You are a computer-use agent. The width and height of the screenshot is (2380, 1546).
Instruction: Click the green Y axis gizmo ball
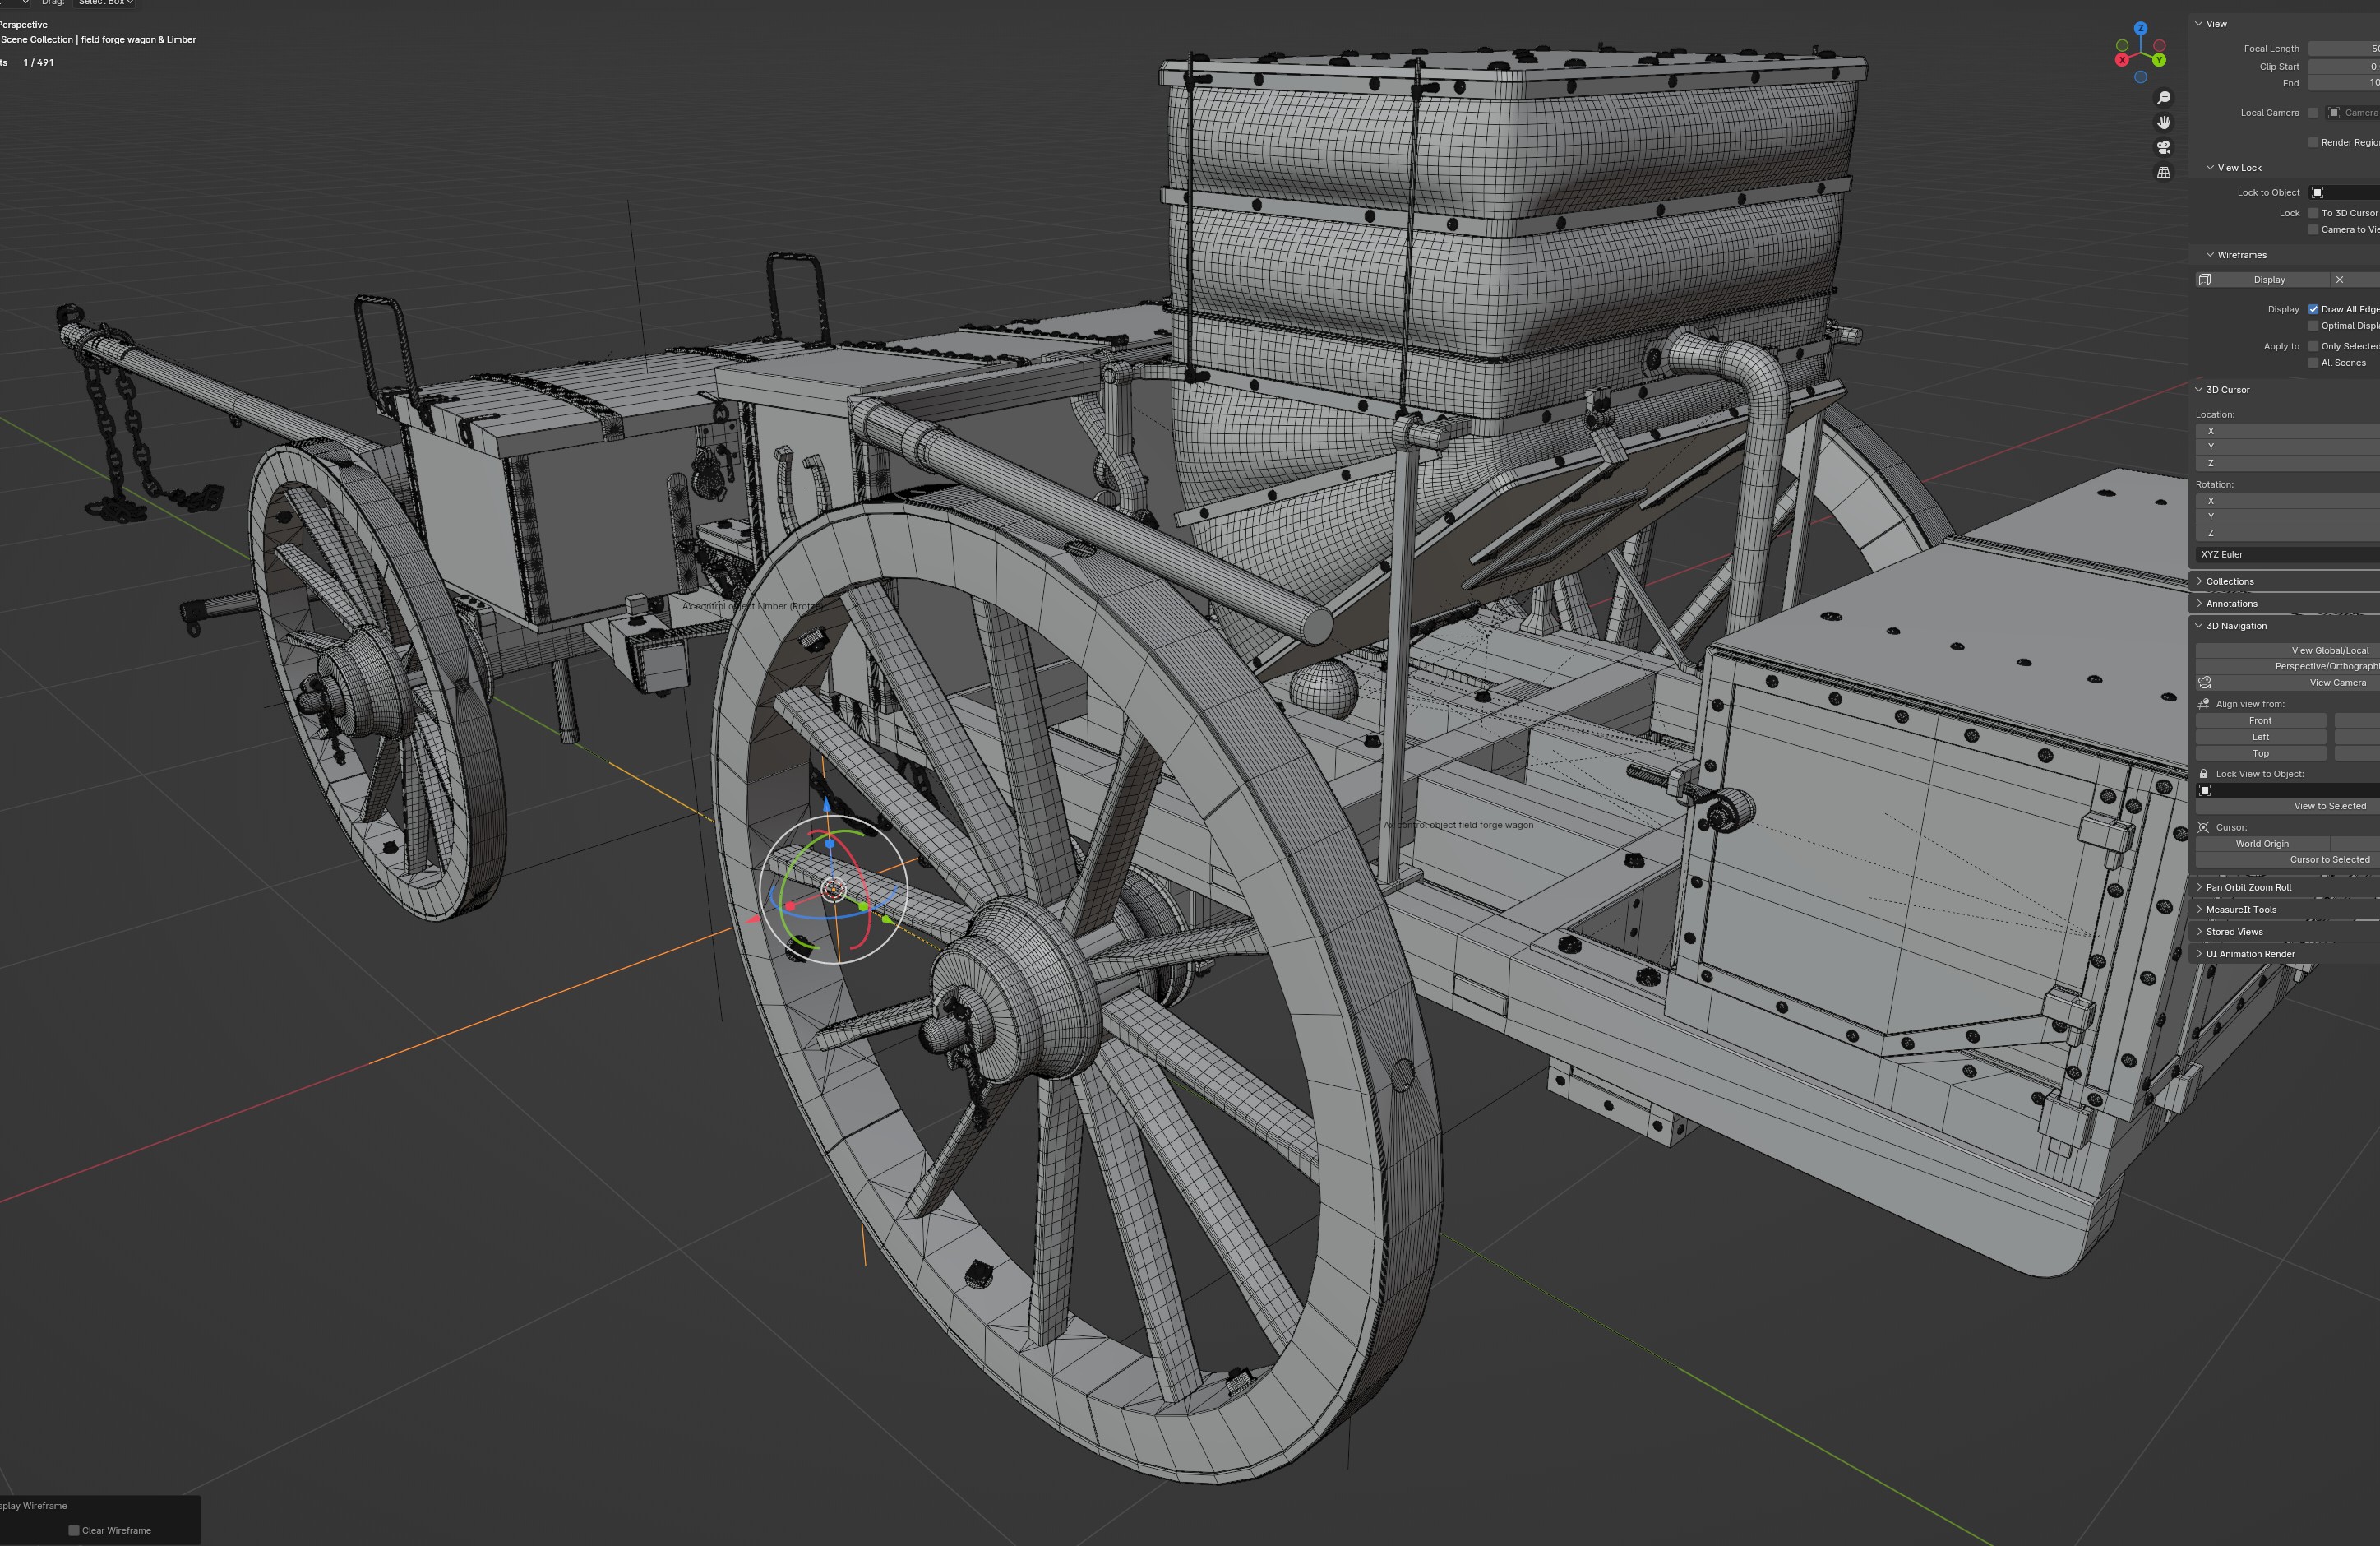click(x=2159, y=60)
